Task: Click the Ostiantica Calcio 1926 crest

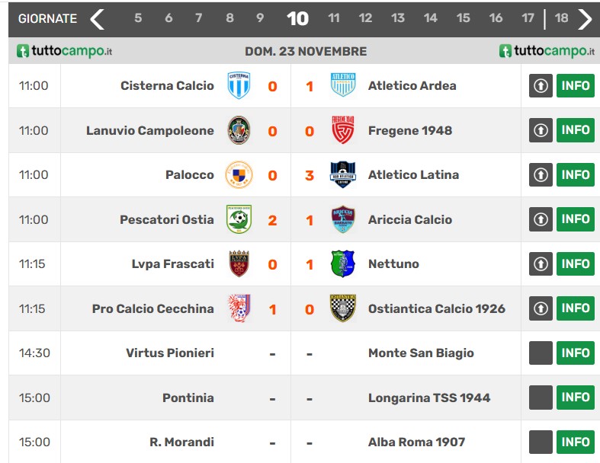Action: (342, 308)
